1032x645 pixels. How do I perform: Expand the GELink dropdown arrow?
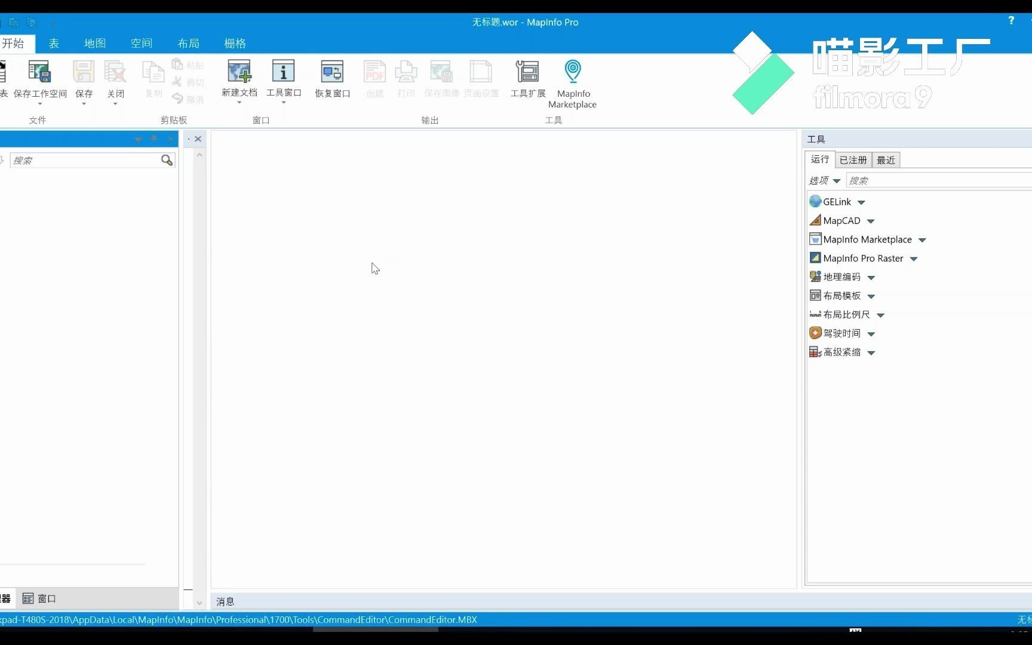861,202
